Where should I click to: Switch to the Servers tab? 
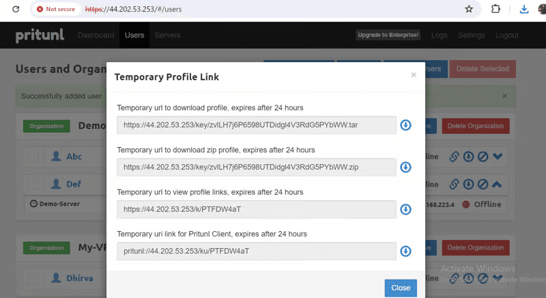[x=167, y=36]
